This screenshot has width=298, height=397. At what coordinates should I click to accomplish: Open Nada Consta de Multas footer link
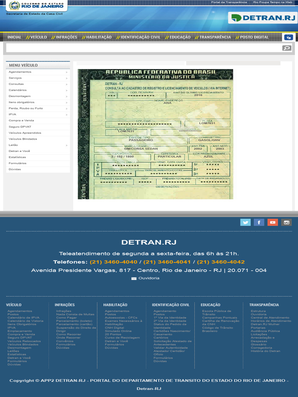point(75,314)
